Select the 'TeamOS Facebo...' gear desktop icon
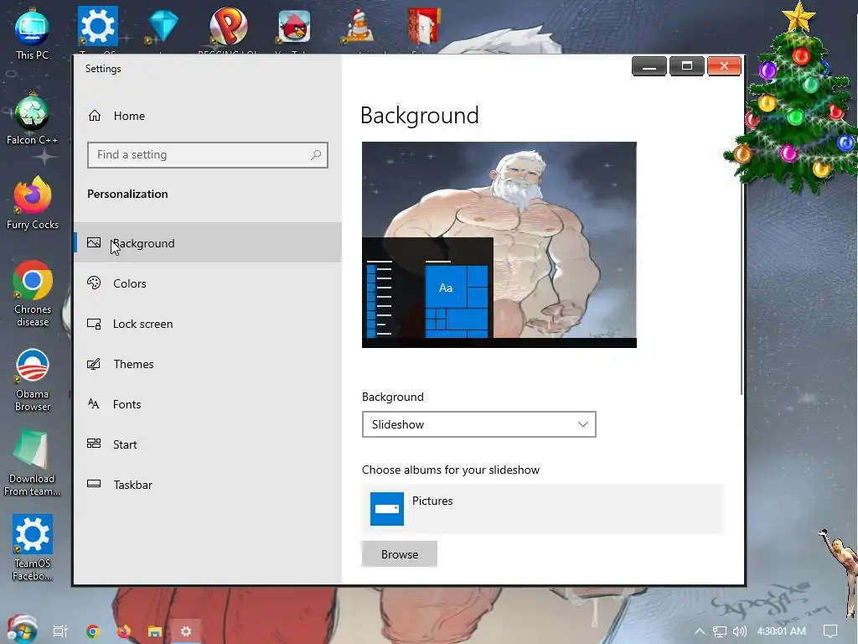The width and height of the screenshot is (858, 644). [33, 548]
